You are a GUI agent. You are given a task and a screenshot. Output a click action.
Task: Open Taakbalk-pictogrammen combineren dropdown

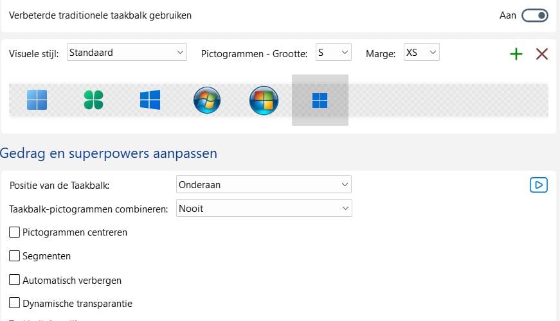click(264, 208)
